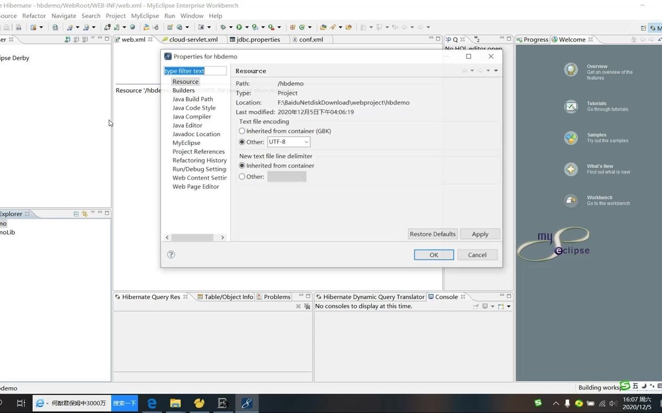Image resolution: width=662 pixels, height=413 pixels.
Task: Maximize the editor area
Action: click(x=438, y=38)
